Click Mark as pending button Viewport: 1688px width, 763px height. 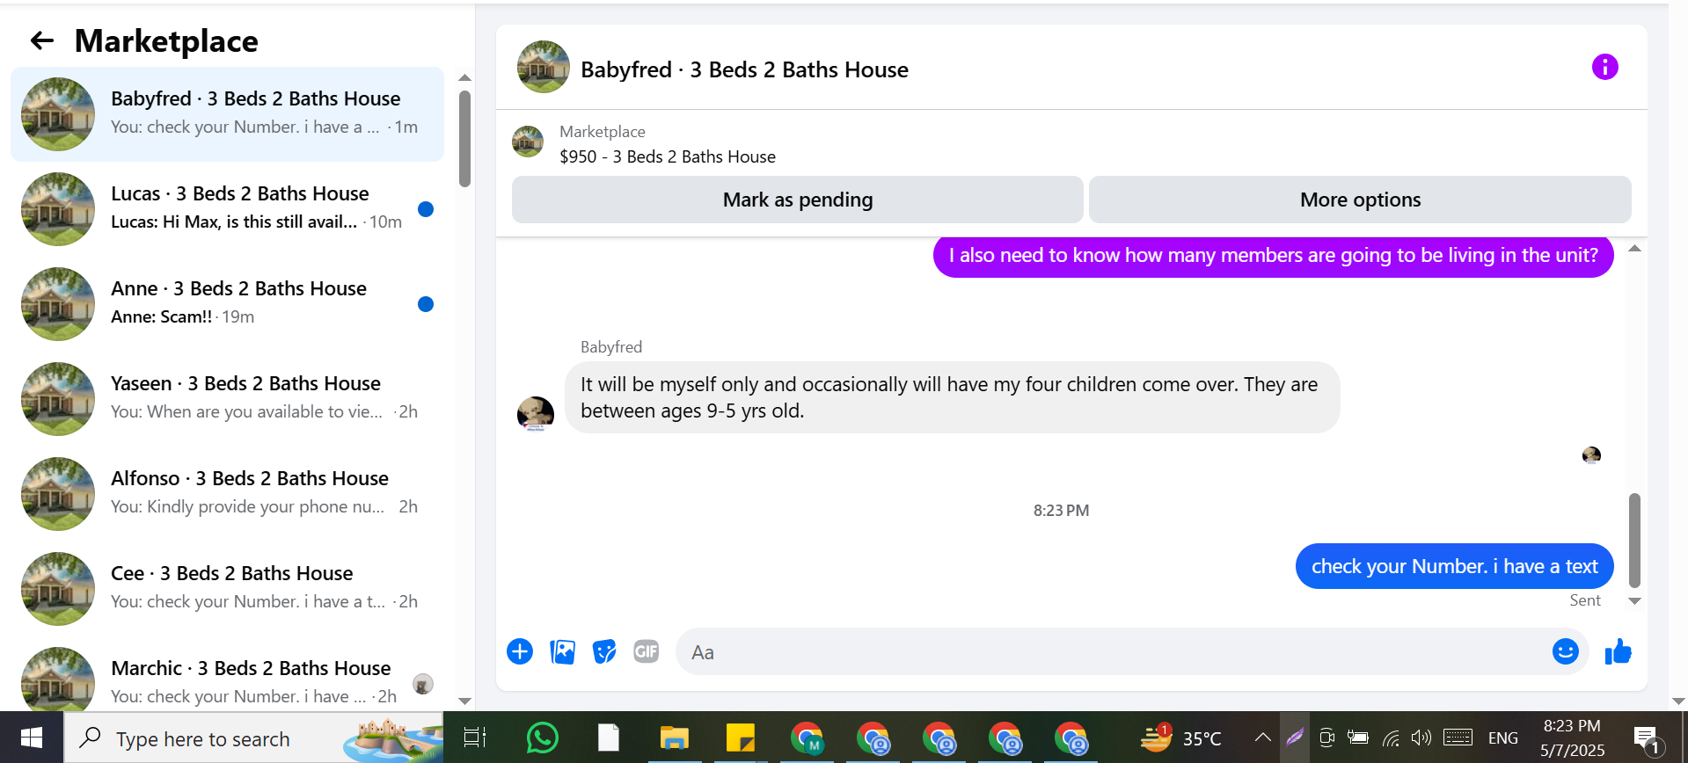[797, 200]
